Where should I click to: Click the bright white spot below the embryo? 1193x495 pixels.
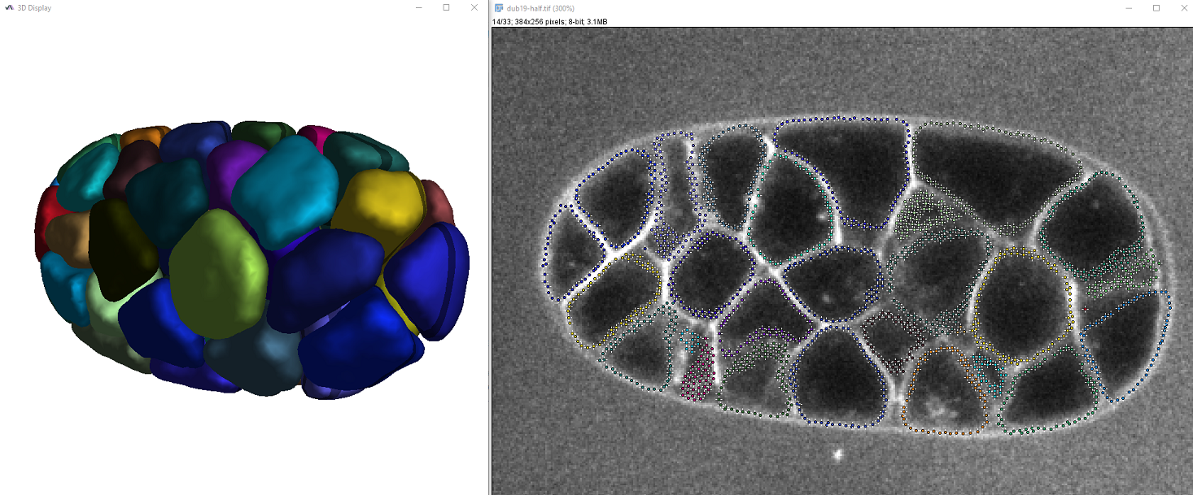coord(837,455)
